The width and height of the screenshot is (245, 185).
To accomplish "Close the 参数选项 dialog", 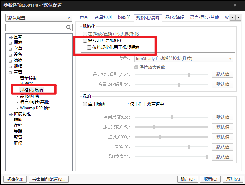I will click(x=241, y=5).
